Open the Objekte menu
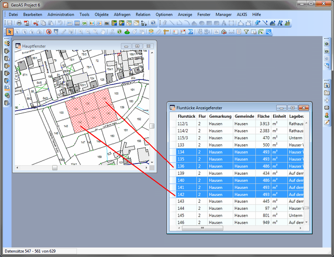 (102, 14)
